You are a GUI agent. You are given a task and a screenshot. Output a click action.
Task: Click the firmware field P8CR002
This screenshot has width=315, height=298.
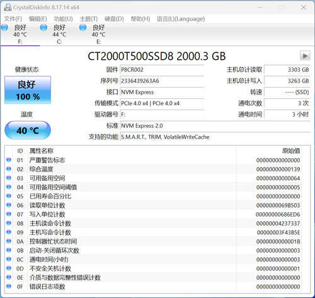pyautogui.click(x=162, y=70)
